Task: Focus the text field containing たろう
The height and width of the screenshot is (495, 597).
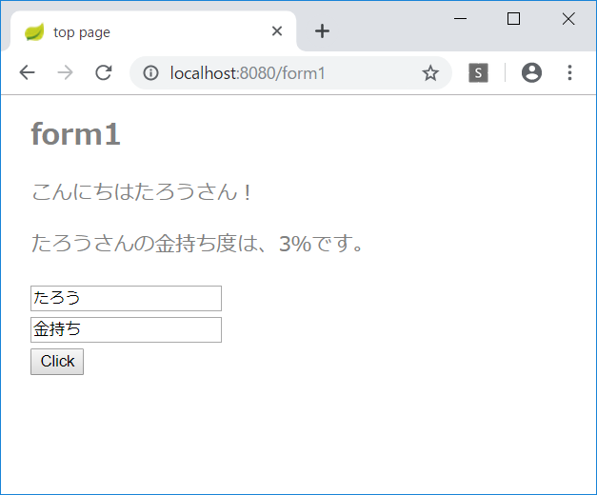Action: (x=126, y=298)
